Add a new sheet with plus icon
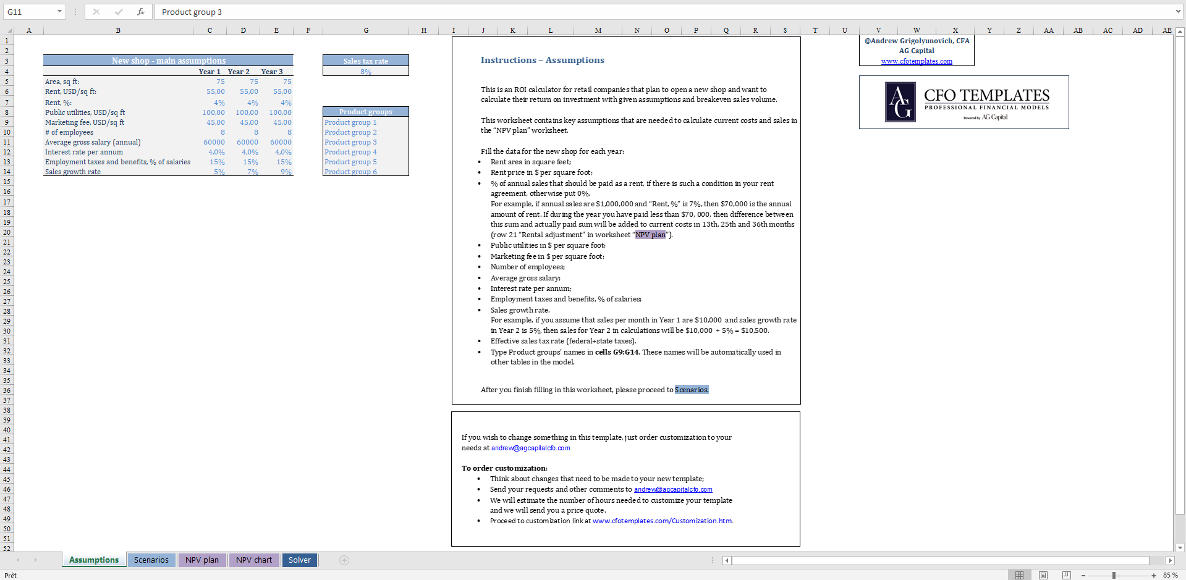1186x580 pixels. [344, 560]
